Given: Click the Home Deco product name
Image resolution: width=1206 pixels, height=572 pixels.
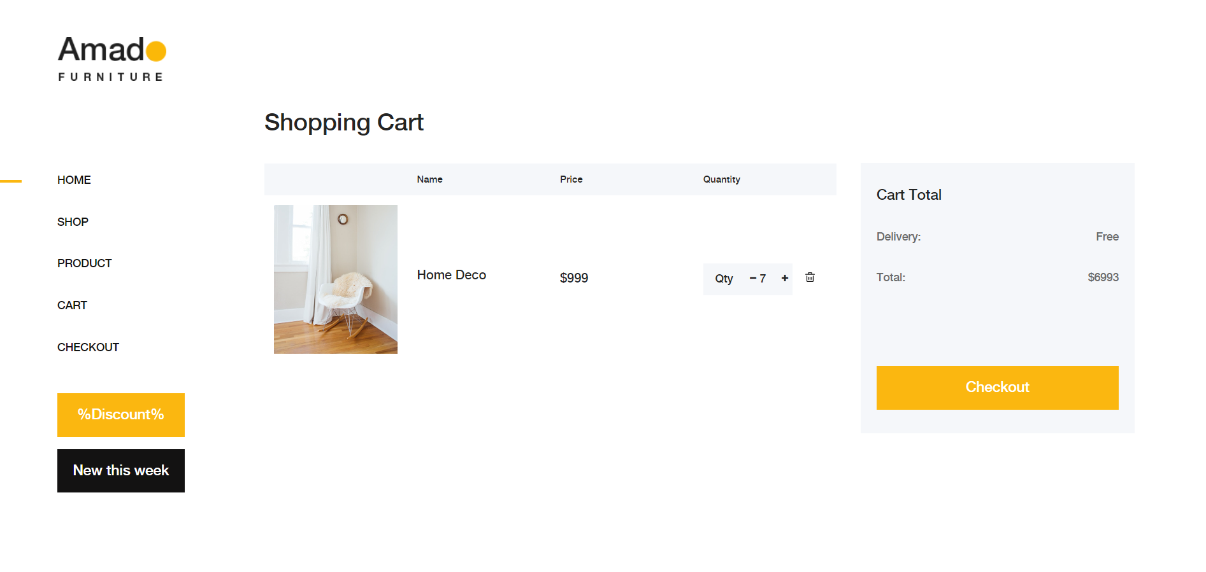Looking at the screenshot, I should click(451, 275).
